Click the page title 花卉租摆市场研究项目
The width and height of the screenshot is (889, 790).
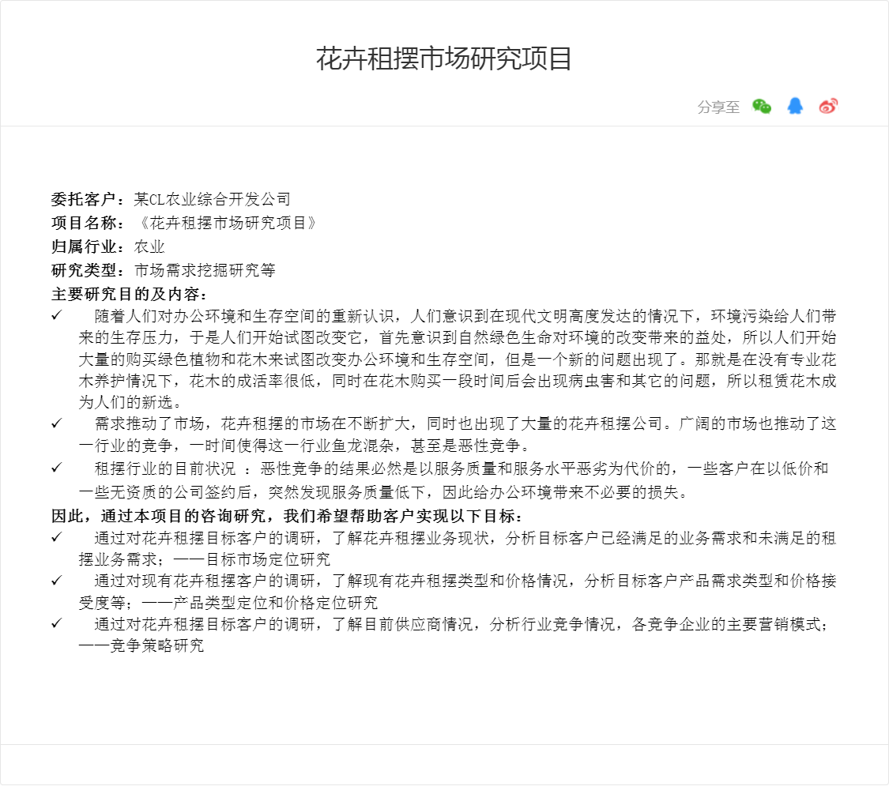pyautogui.click(x=443, y=59)
